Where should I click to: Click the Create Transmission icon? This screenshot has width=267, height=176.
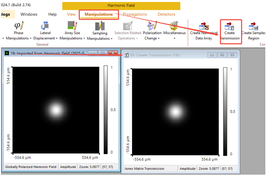tap(229, 26)
